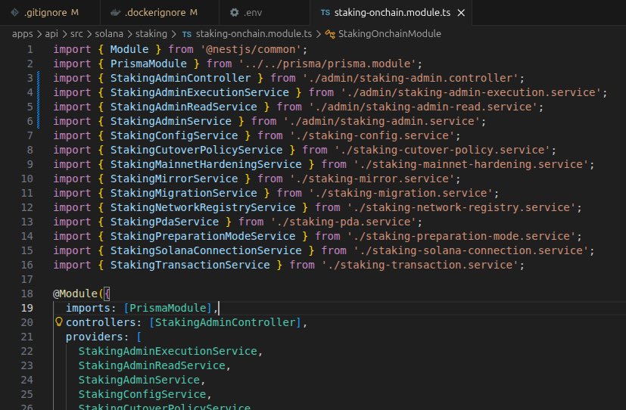Image resolution: width=626 pixels, height=410 pixels.
Task: Click 'StakingAdminService' in providers list line 24
Action: coord(139,380)
